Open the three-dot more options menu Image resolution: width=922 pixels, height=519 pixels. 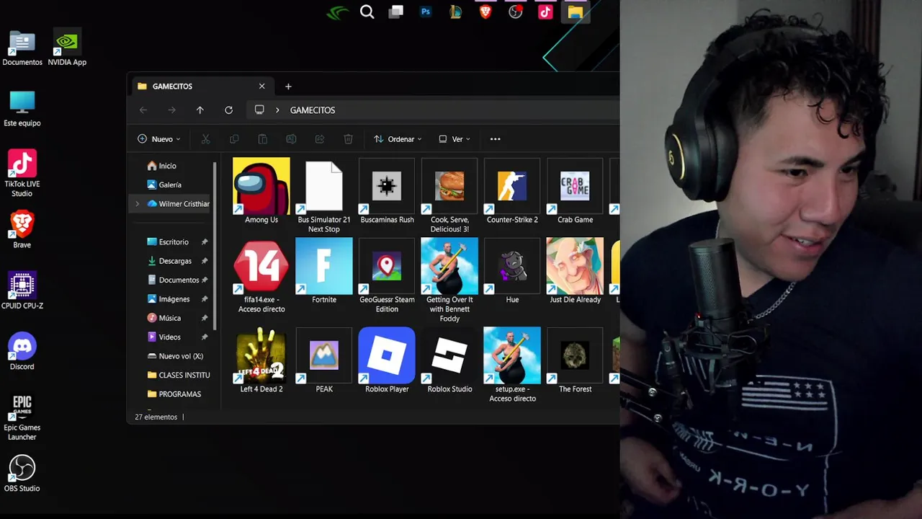click(x=495, y=139)
